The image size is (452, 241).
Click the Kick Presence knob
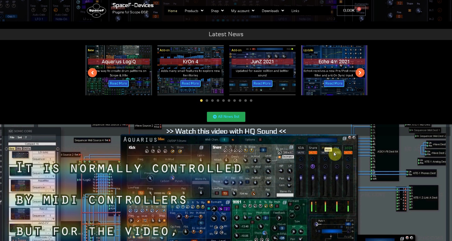pyautogui.click(x=150, y=178)
